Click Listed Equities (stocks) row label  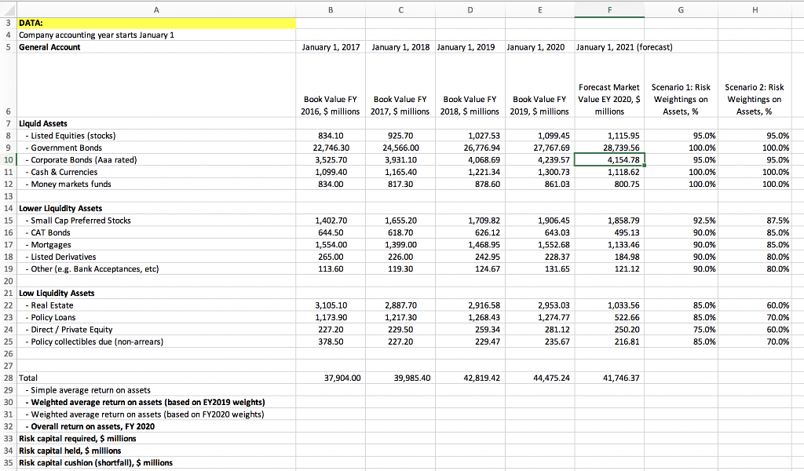pos(70,136)
